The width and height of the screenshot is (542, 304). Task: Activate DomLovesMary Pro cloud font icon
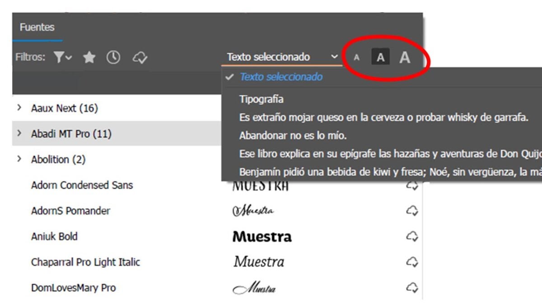click(x=411, y=287)
